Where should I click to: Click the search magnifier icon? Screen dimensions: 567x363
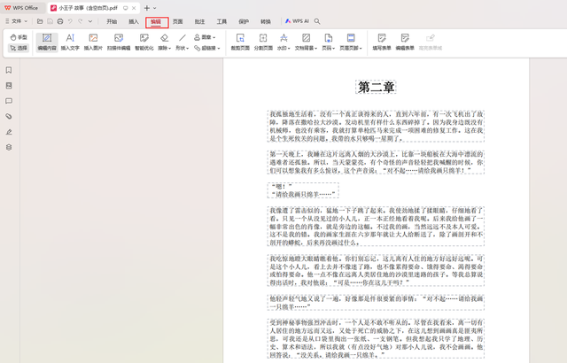[317, 21]
